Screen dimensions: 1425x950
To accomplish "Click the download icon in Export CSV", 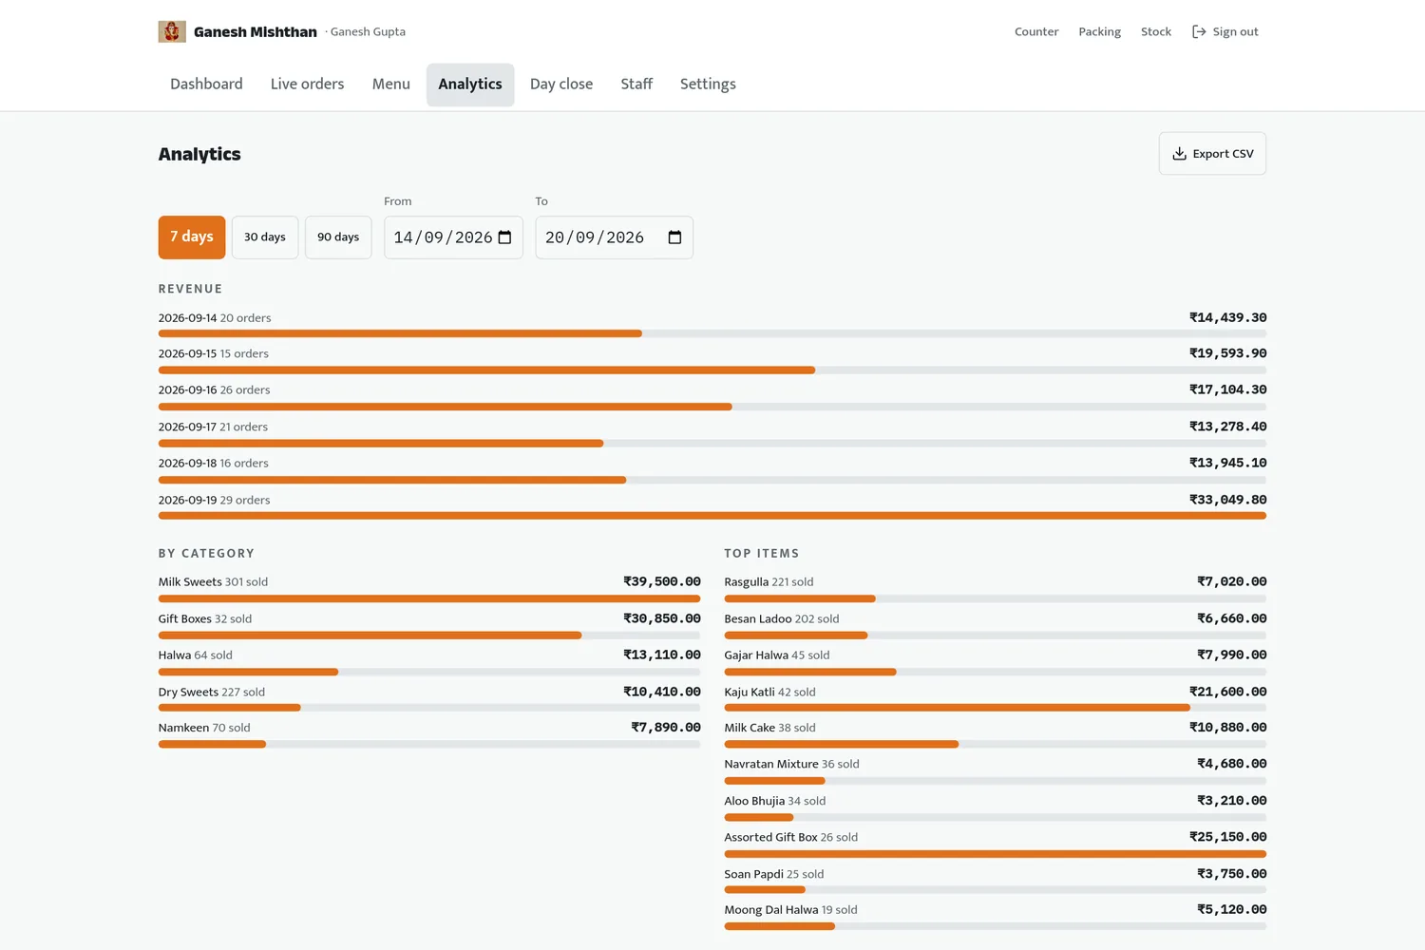I will tap(1179, 154).
